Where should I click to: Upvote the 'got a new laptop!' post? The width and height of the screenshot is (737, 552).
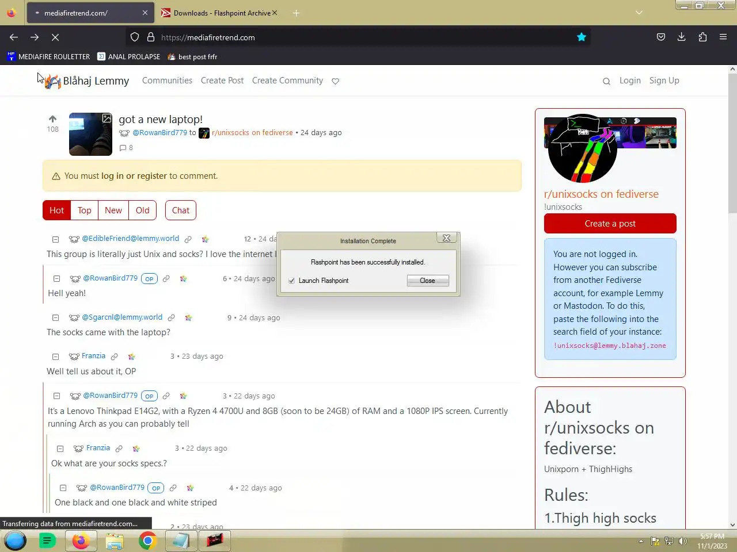pos(53,119)
